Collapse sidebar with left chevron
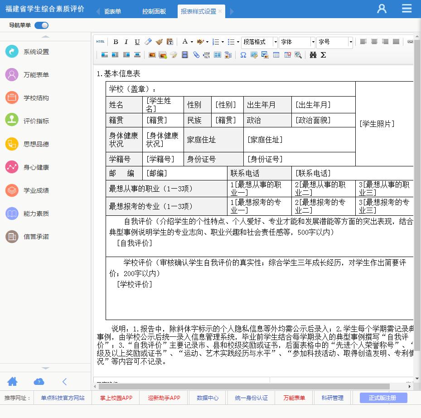 click(65, 381)
